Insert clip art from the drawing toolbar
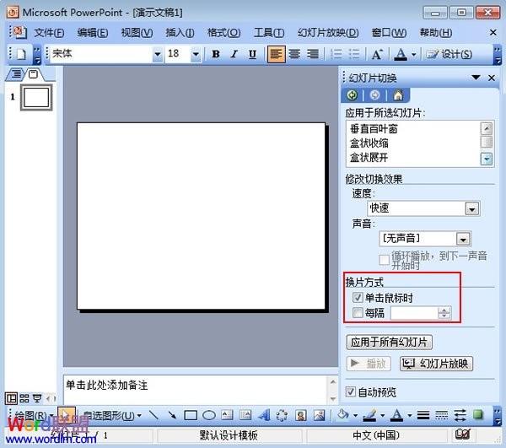The width and height of the screenshot is (506, 448). (x=301, y=415)
